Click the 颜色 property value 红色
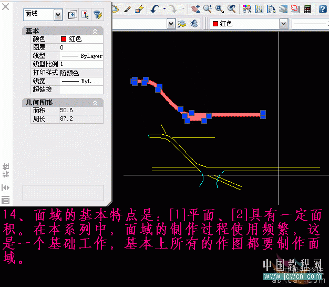This screenshot has height=287, width=329. (x=81, y=39)
